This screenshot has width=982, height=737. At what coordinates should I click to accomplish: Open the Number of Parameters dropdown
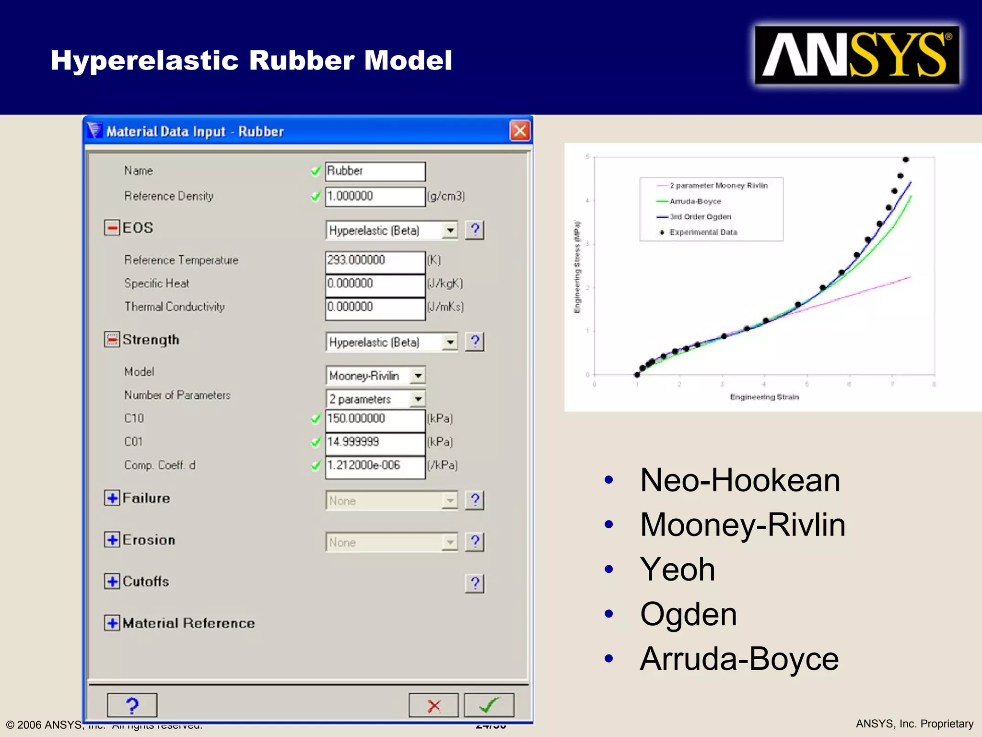(x=375, y=399)
